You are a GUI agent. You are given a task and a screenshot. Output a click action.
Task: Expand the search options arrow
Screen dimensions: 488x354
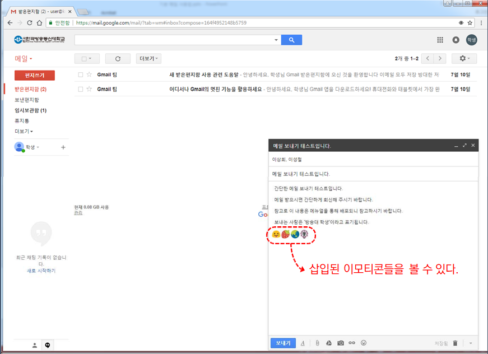click(276, 40)
